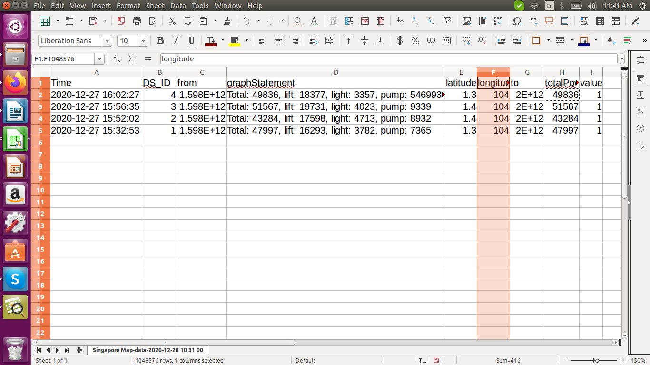Click the Open file folder icon
The height and width of the screenshot is (365, 650).
coord(70,21)
